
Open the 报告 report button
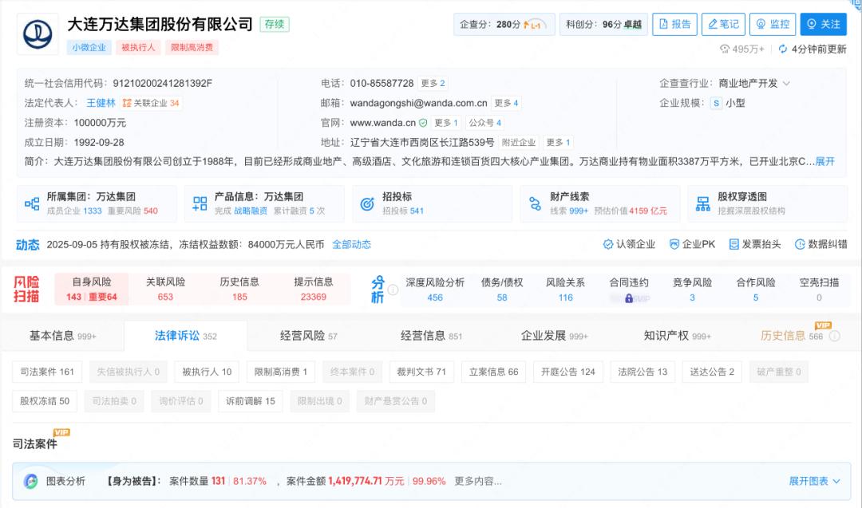[x=674, y=24]
